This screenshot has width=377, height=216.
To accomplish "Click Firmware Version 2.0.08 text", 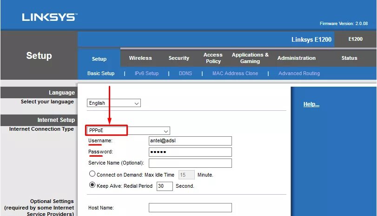I will tap(344, 24).
